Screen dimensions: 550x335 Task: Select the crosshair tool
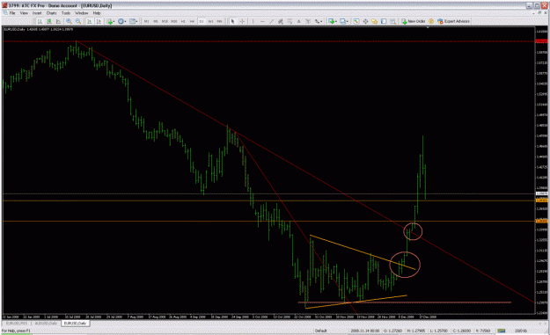242,21
